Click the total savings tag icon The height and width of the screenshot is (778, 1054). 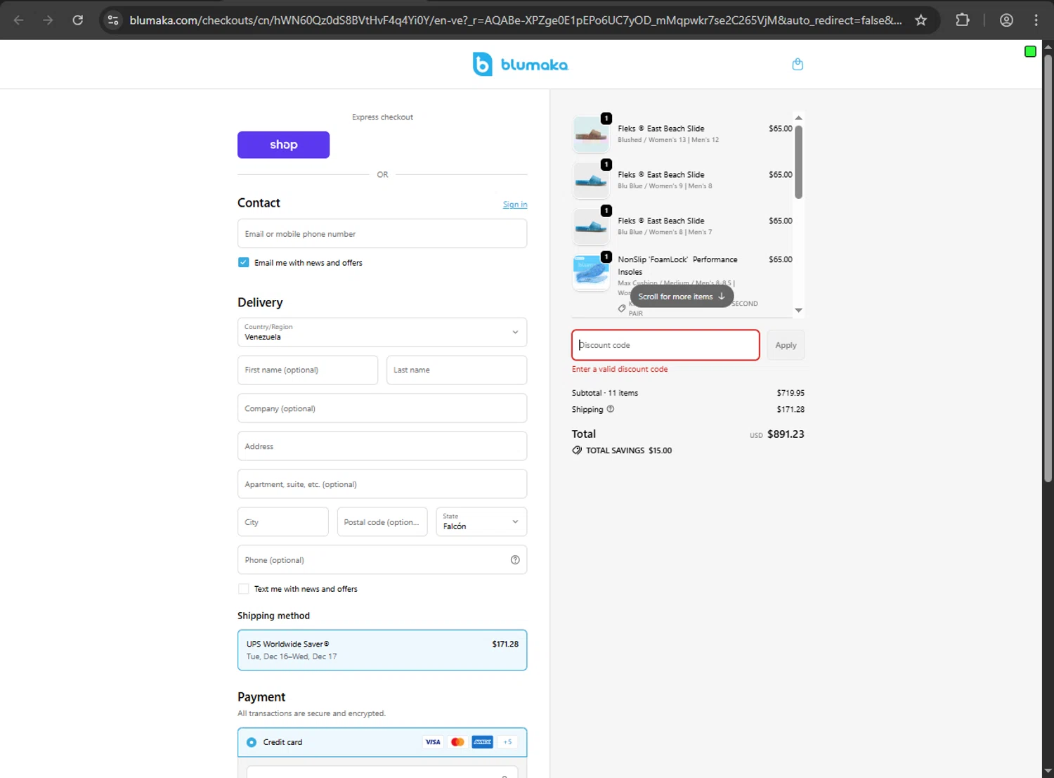pos(577,450)
